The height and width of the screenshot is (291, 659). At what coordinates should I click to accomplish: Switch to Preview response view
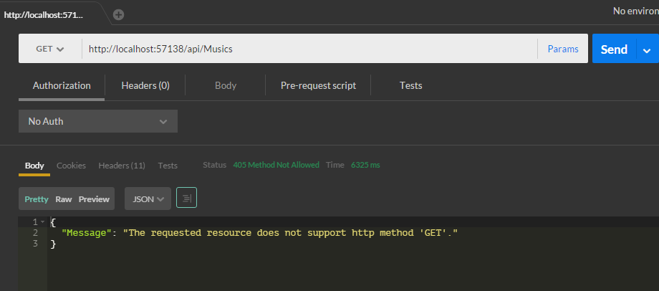[x=94, y=199]
